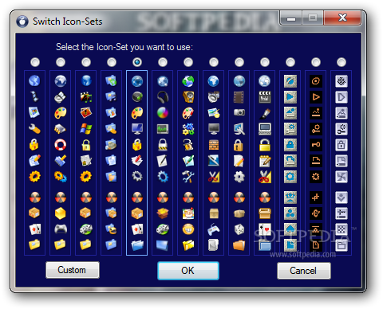383x309 pixels.
Task: Select radio button above blue folder-themed icon set
Action: pyautogui.click(x=112, y=62)
